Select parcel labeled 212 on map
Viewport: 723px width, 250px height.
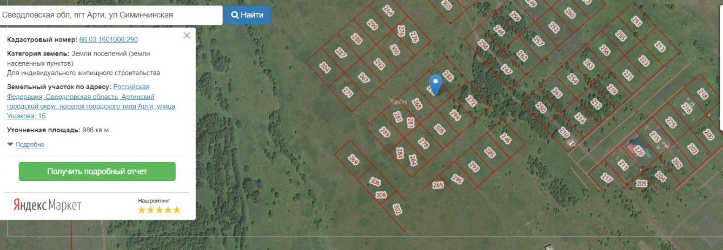coord(596,103)
